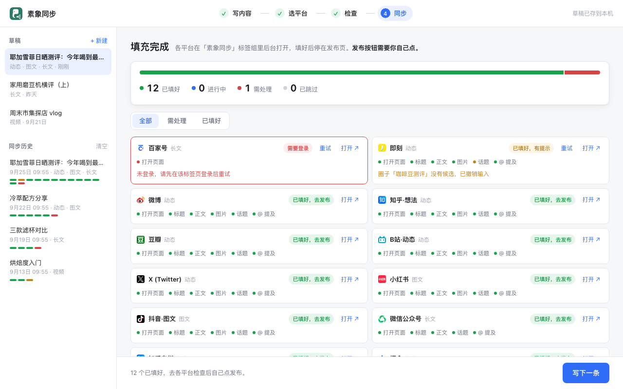
Task: Click the 抖音·图文 platform icon
Action: point(141,319)
